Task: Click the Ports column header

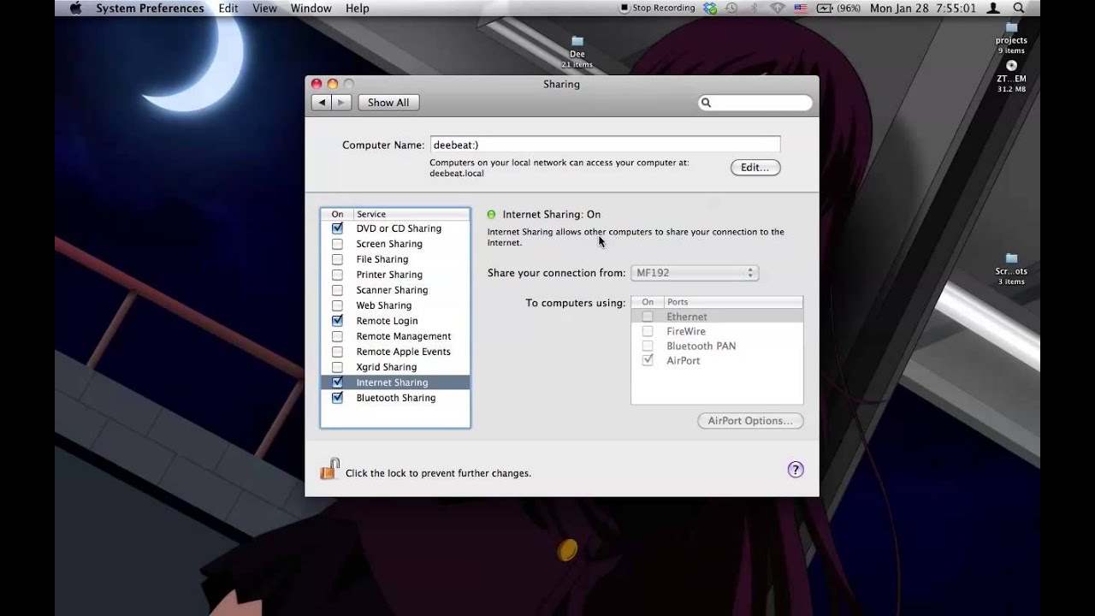Action: point(733,302)
